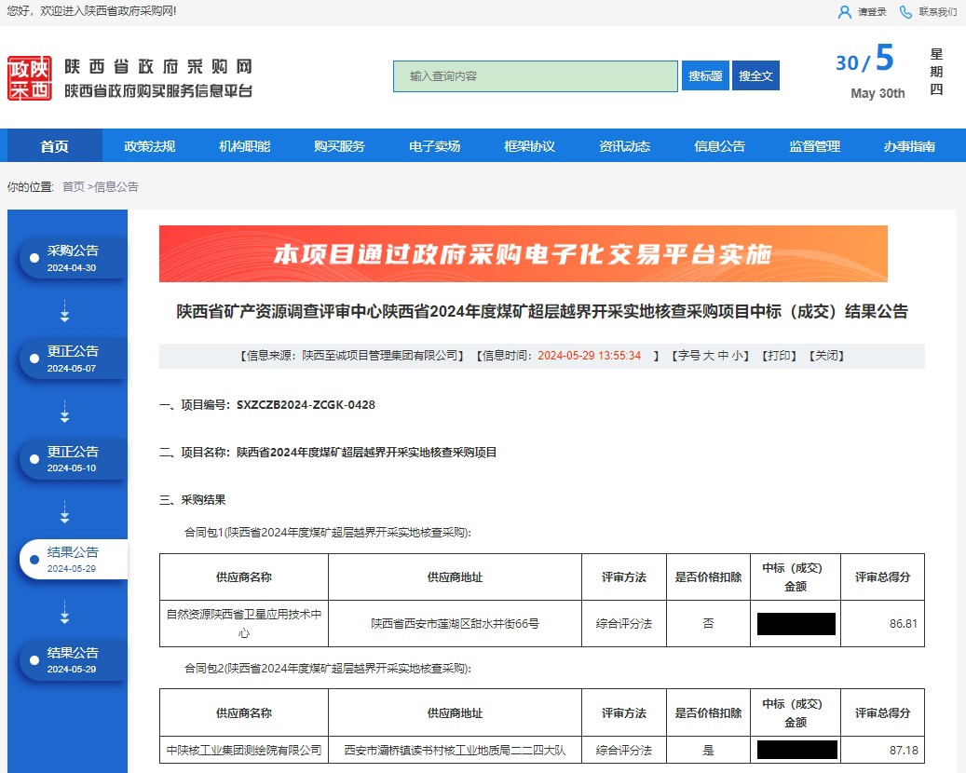Open the 首页 navigation tab

click(54, 146)
